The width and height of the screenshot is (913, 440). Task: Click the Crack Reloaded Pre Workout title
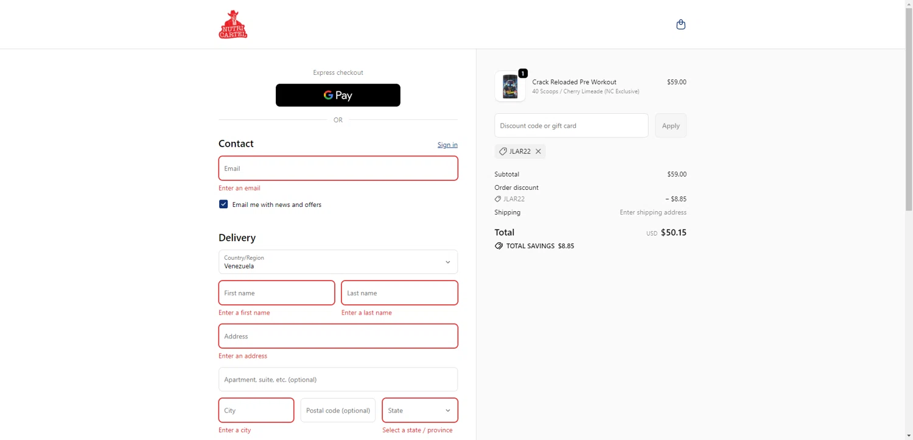tap(575, 82)
